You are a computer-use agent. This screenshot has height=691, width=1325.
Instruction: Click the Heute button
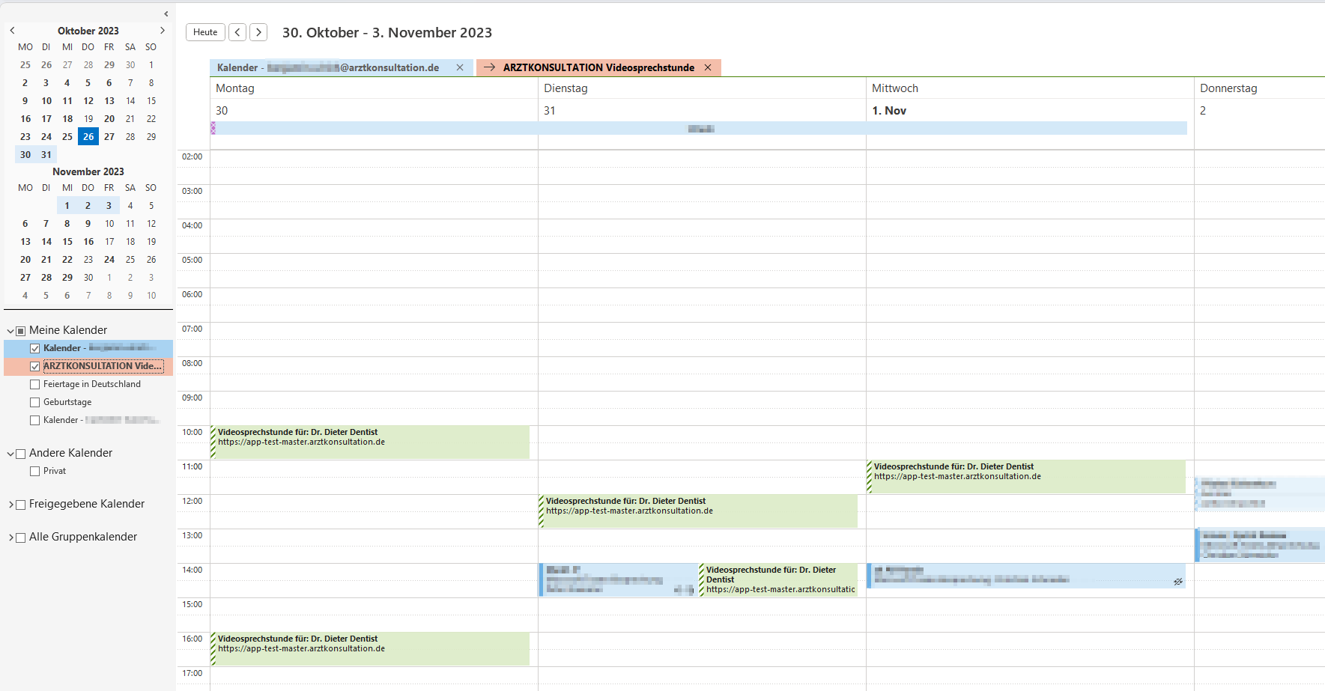(x=205, y=32)
